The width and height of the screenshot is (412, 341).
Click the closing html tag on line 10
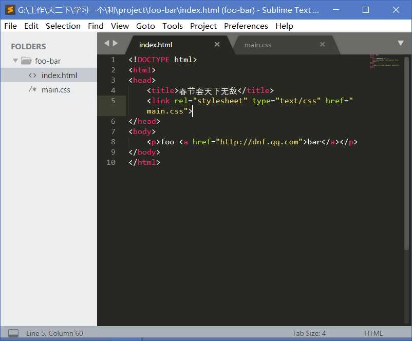pyautogui.click(x=144, y=162)
